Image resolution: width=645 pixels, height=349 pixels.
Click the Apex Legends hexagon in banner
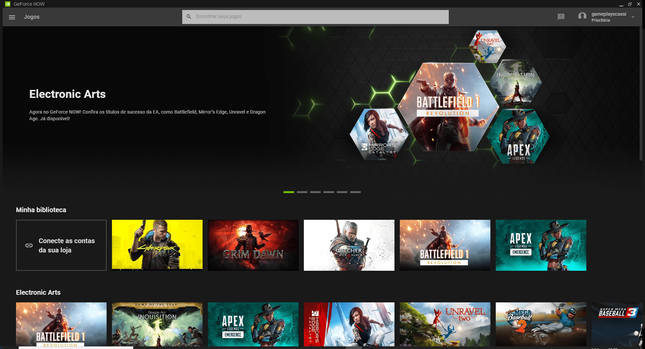pos(518,137)
